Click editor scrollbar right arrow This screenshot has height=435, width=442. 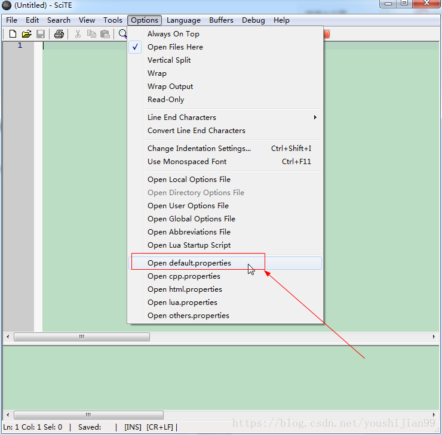434,337
